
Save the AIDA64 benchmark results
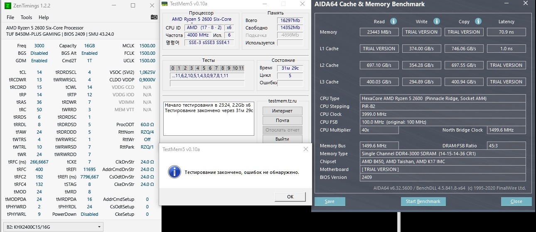click(x=329, y=201)
